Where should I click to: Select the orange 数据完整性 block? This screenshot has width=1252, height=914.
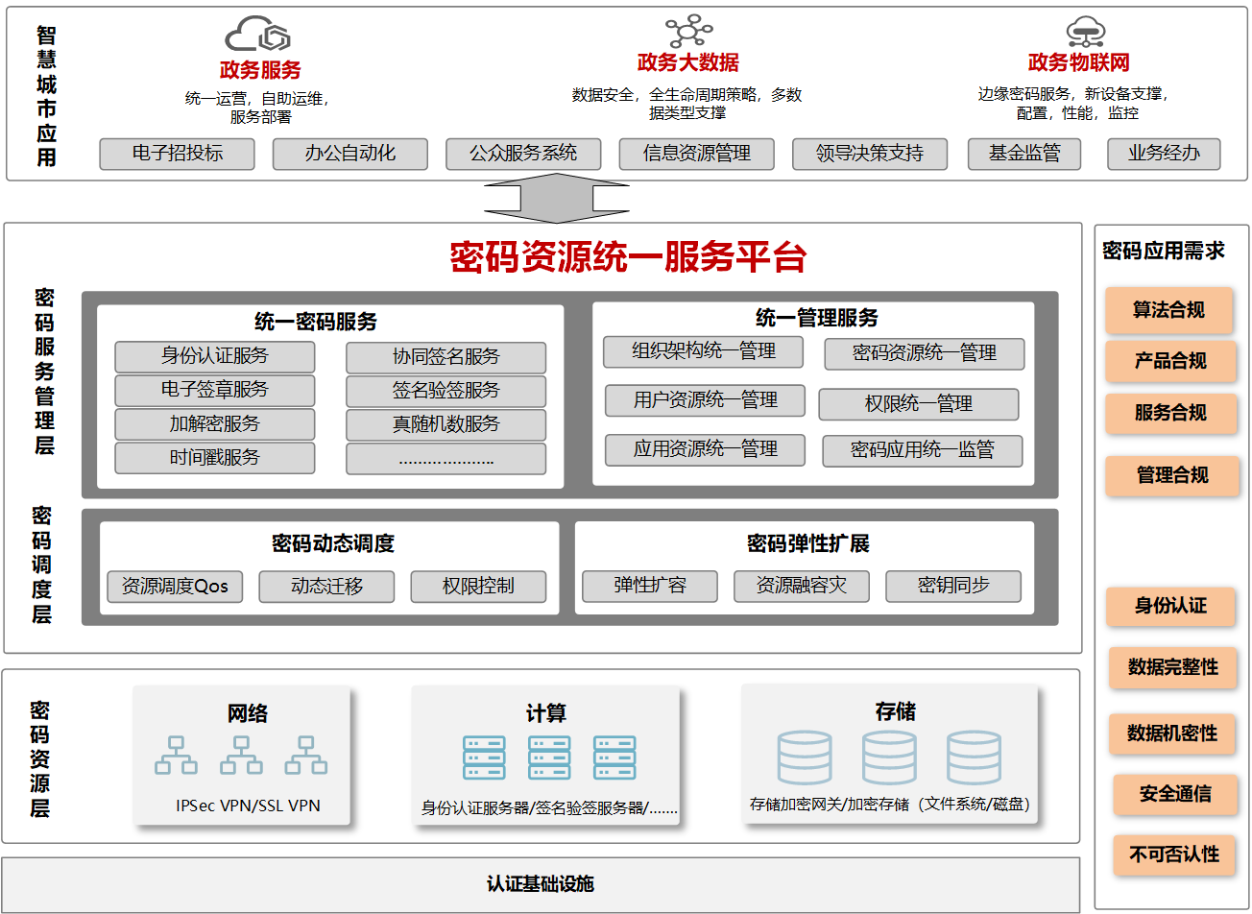1172,667
